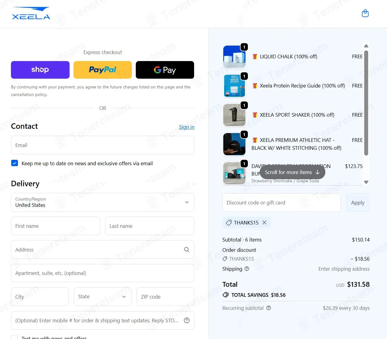Click the $123.75 bundle price
This screenshot has height=339, width=387.
coord(354,166)
